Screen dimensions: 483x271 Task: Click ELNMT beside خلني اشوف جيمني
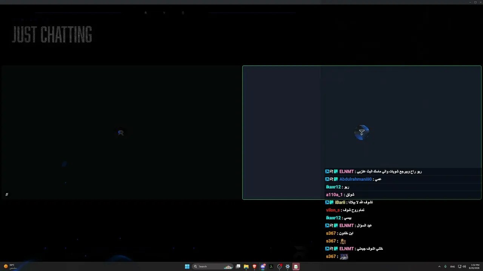346,249
